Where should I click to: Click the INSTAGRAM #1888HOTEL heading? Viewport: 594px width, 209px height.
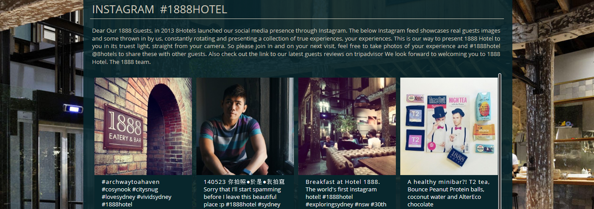click(x=159, y=9)
